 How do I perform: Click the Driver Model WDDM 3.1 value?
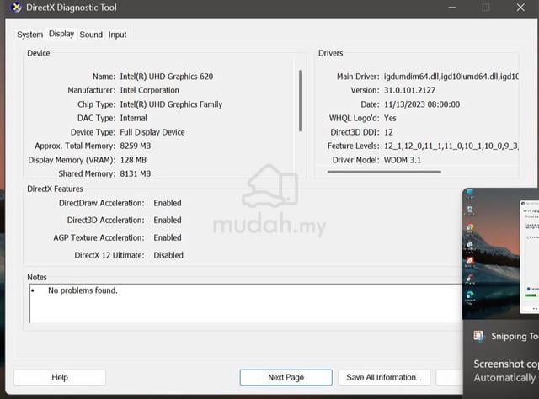click(x=403, y=160)
